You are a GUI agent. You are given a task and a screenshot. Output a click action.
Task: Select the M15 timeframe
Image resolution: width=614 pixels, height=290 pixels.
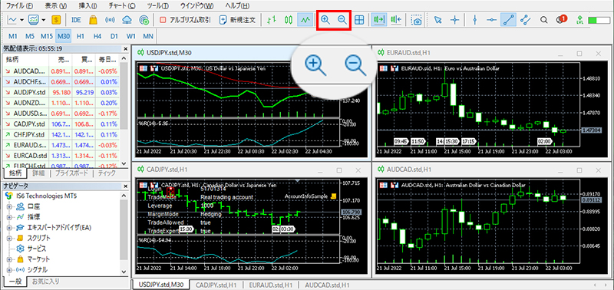pos(47,36)
